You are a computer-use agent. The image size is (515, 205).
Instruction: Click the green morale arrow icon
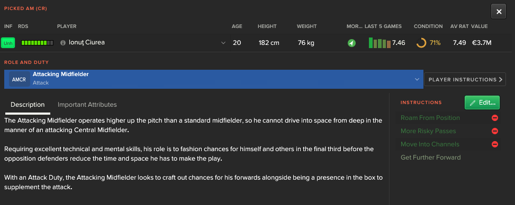pyautogui.click(x=352, y=43)
